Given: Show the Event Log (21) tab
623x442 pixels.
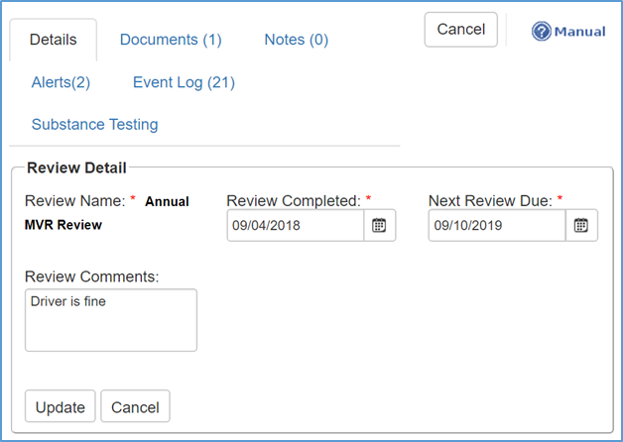Looking at the screenshot, I should coord(184,82).
